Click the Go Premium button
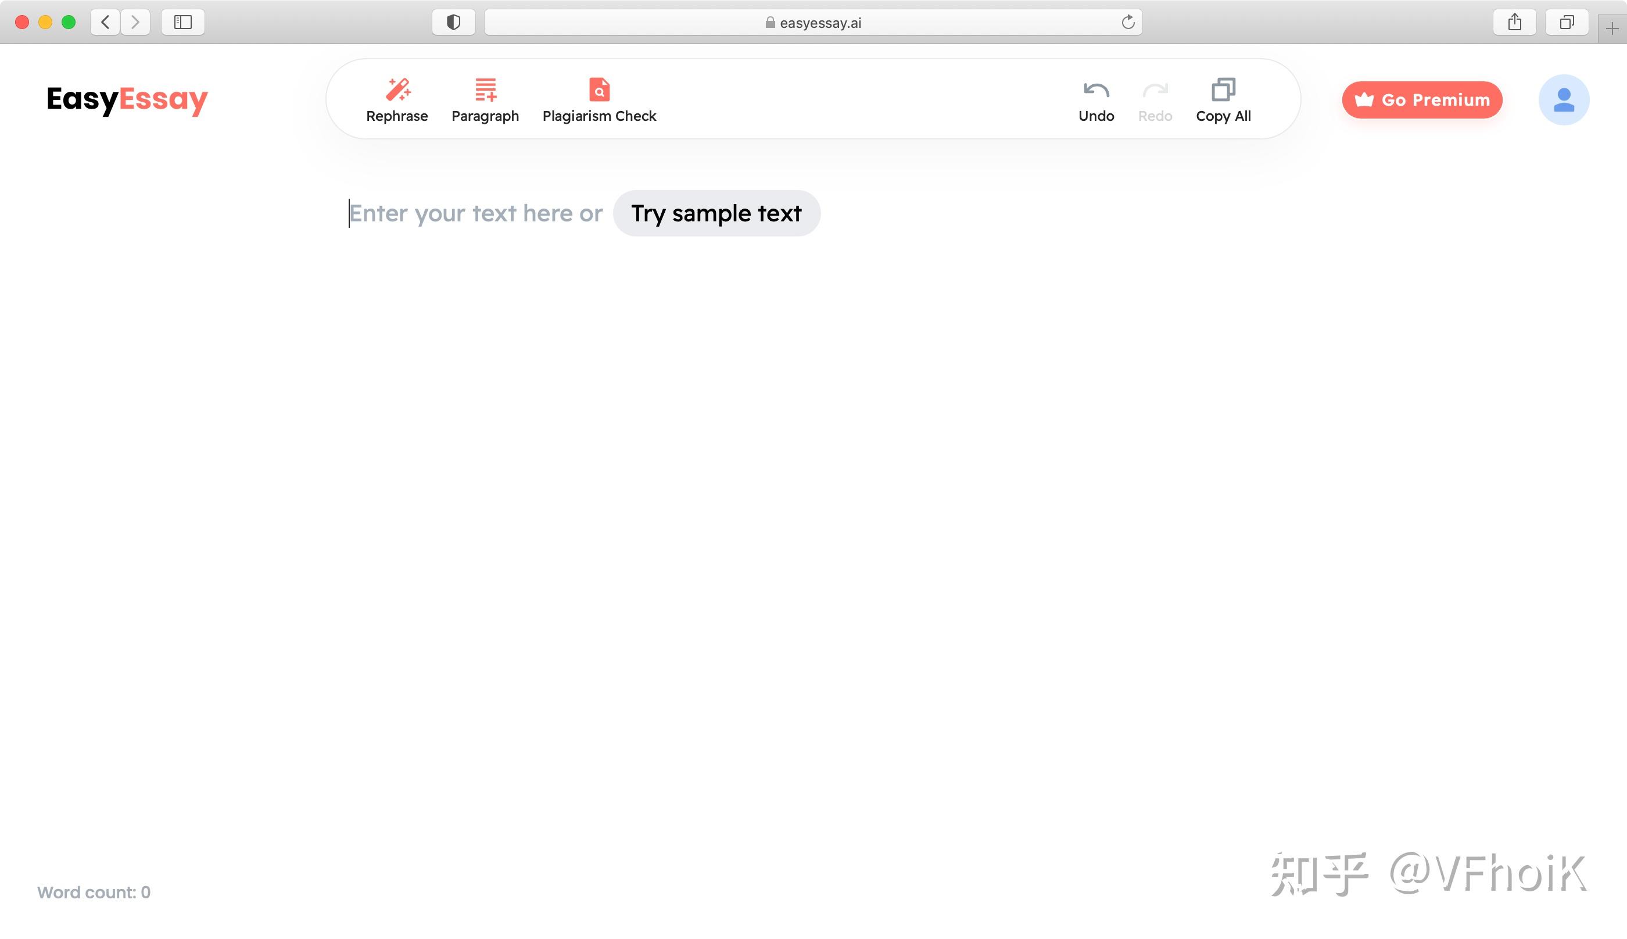Viewport: 1627px width, 939px height. (x=1422, y=100)
